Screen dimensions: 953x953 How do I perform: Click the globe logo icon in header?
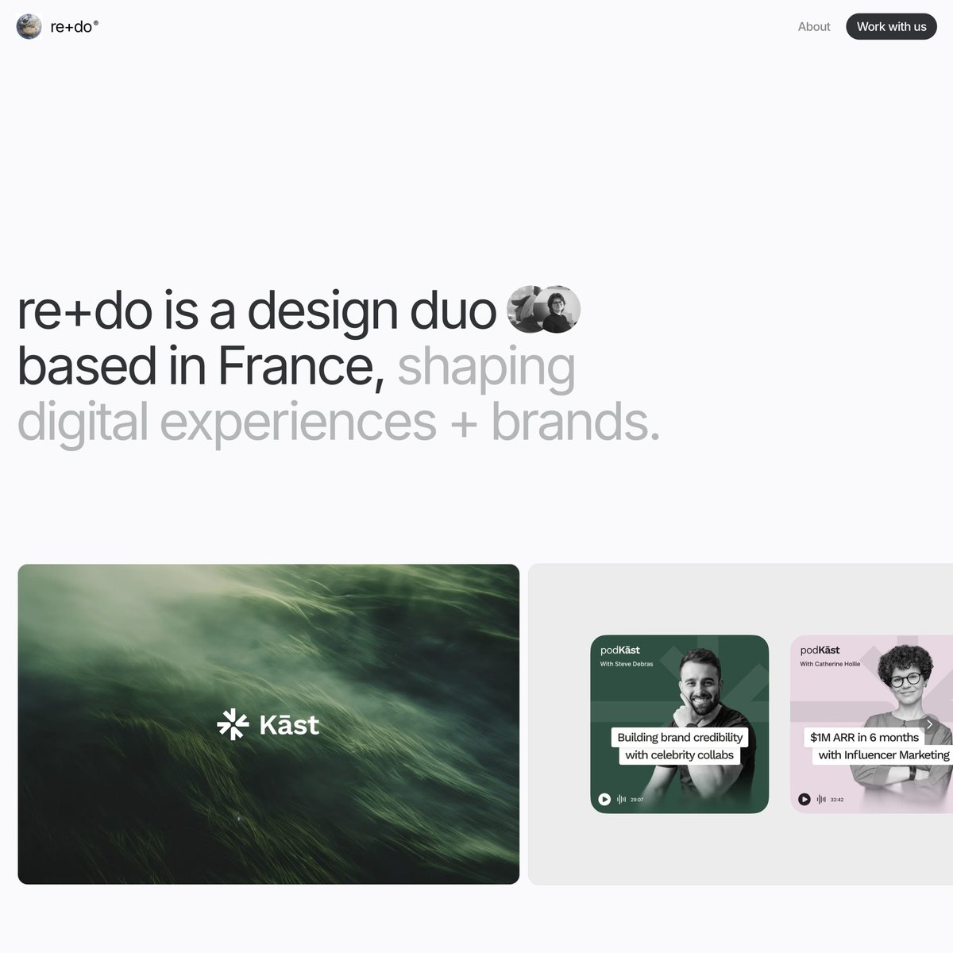click(x=29, y=26)
